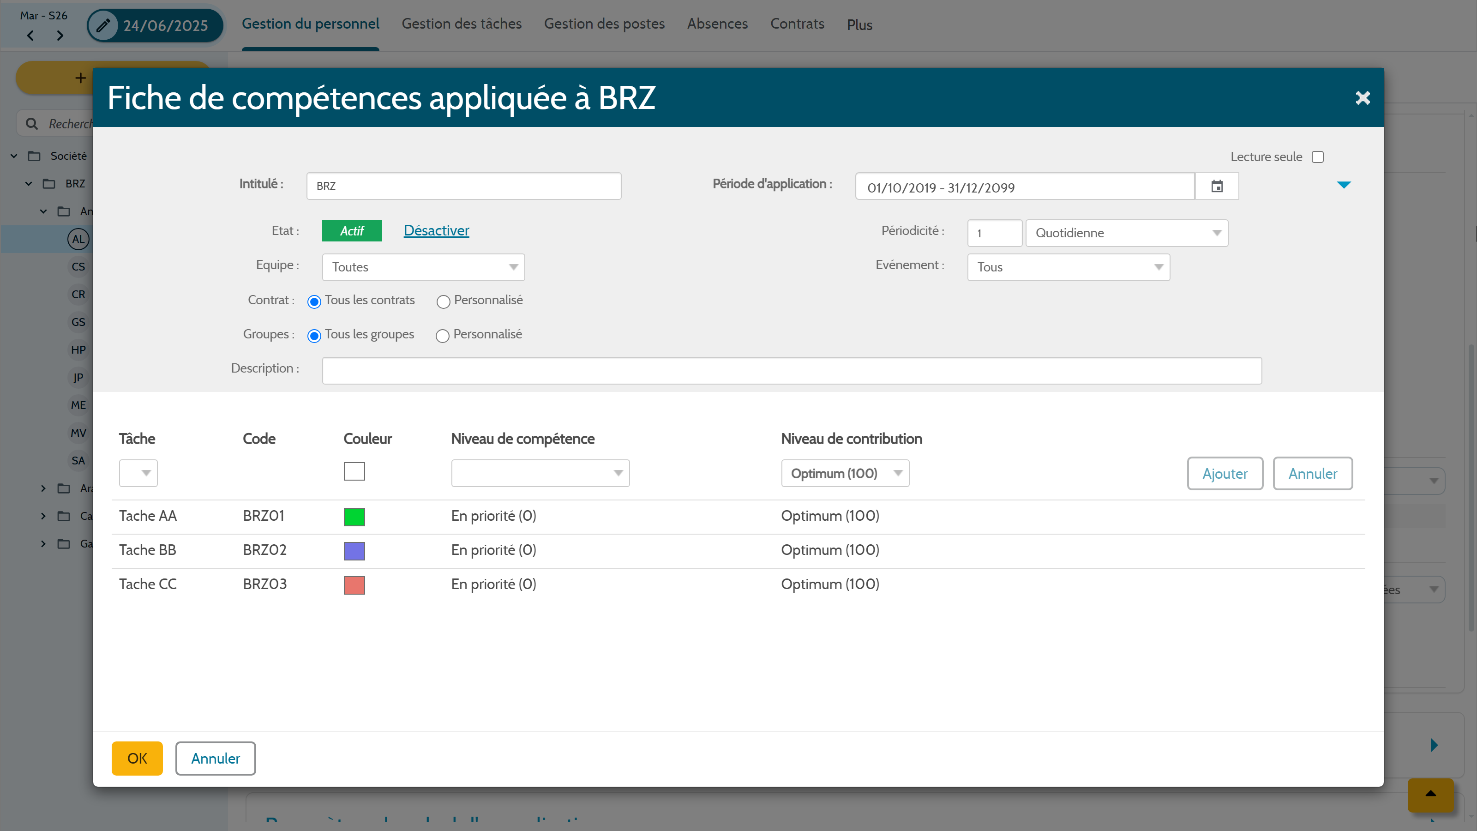Collapse the Société tree node

[14, 156]
